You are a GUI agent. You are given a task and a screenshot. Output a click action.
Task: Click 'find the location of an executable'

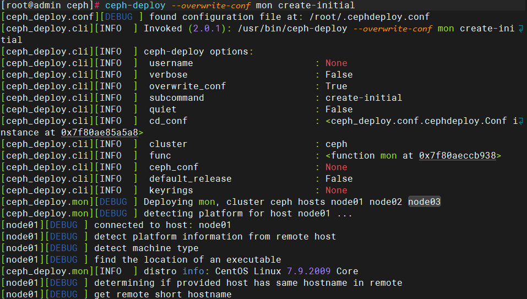[188, 259]
